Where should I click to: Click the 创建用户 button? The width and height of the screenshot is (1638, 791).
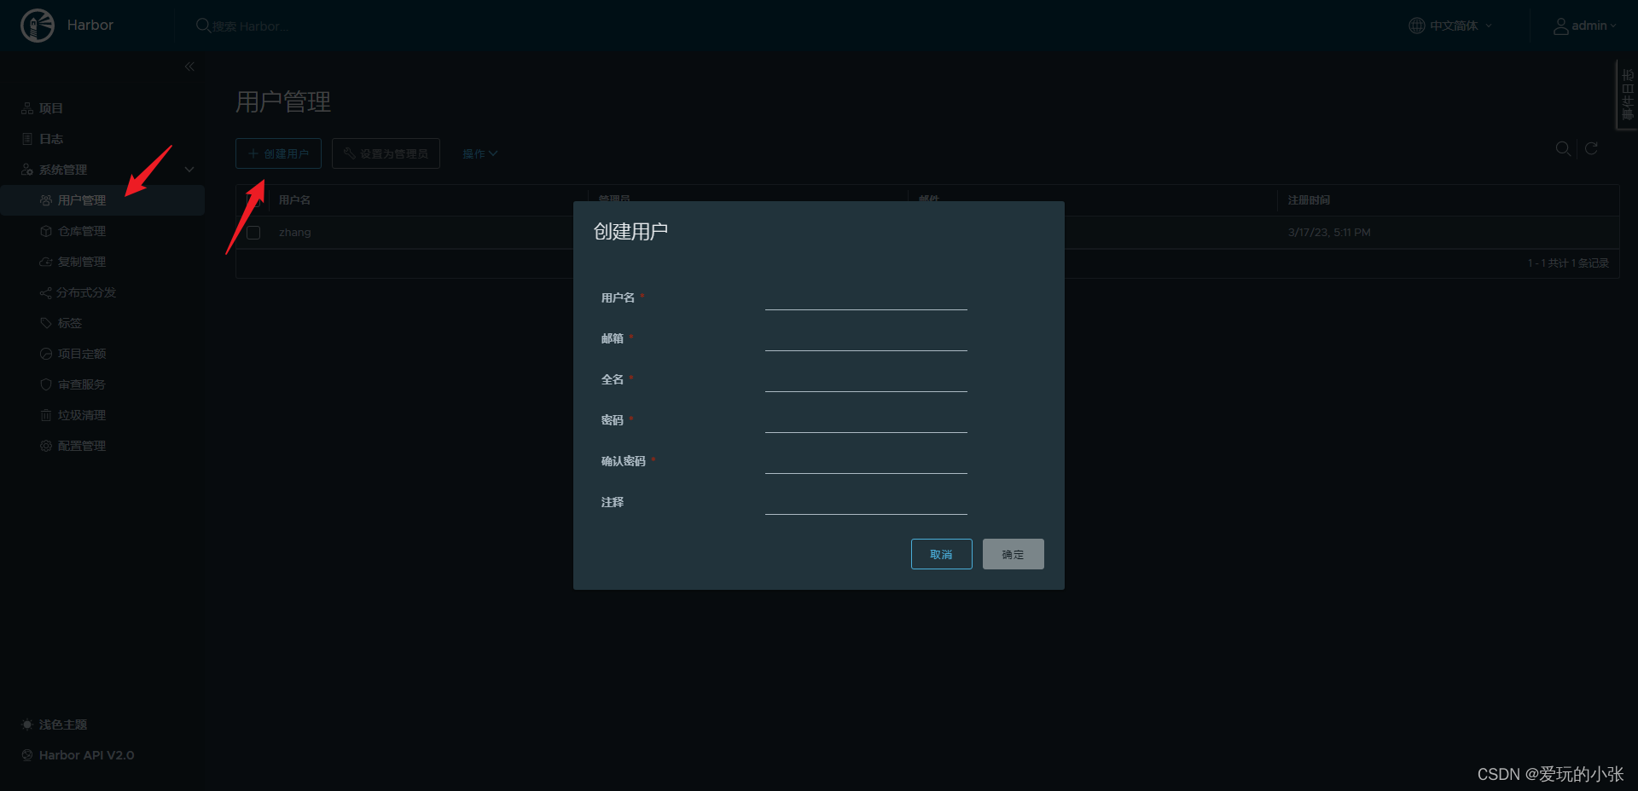pos(278,153)
